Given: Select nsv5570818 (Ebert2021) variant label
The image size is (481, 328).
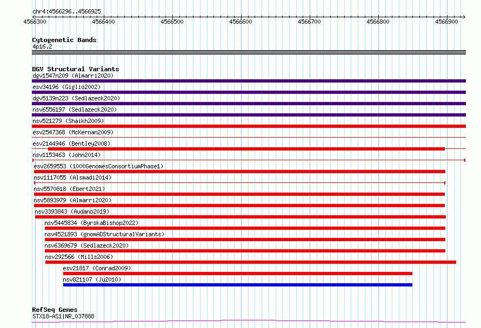Looking at the screenshot, I should pyautogui.click(x=69, y=189).
